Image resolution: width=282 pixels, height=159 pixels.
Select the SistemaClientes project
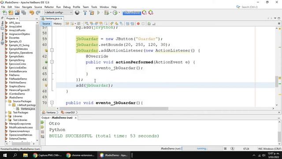coord(18,139)
